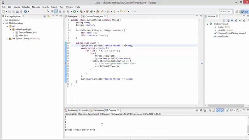This screenshot has height=140, width=249.
Task: Click the New file toolbar icon
Action: point(3,11)
